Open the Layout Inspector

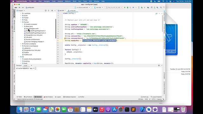[156, 97]
